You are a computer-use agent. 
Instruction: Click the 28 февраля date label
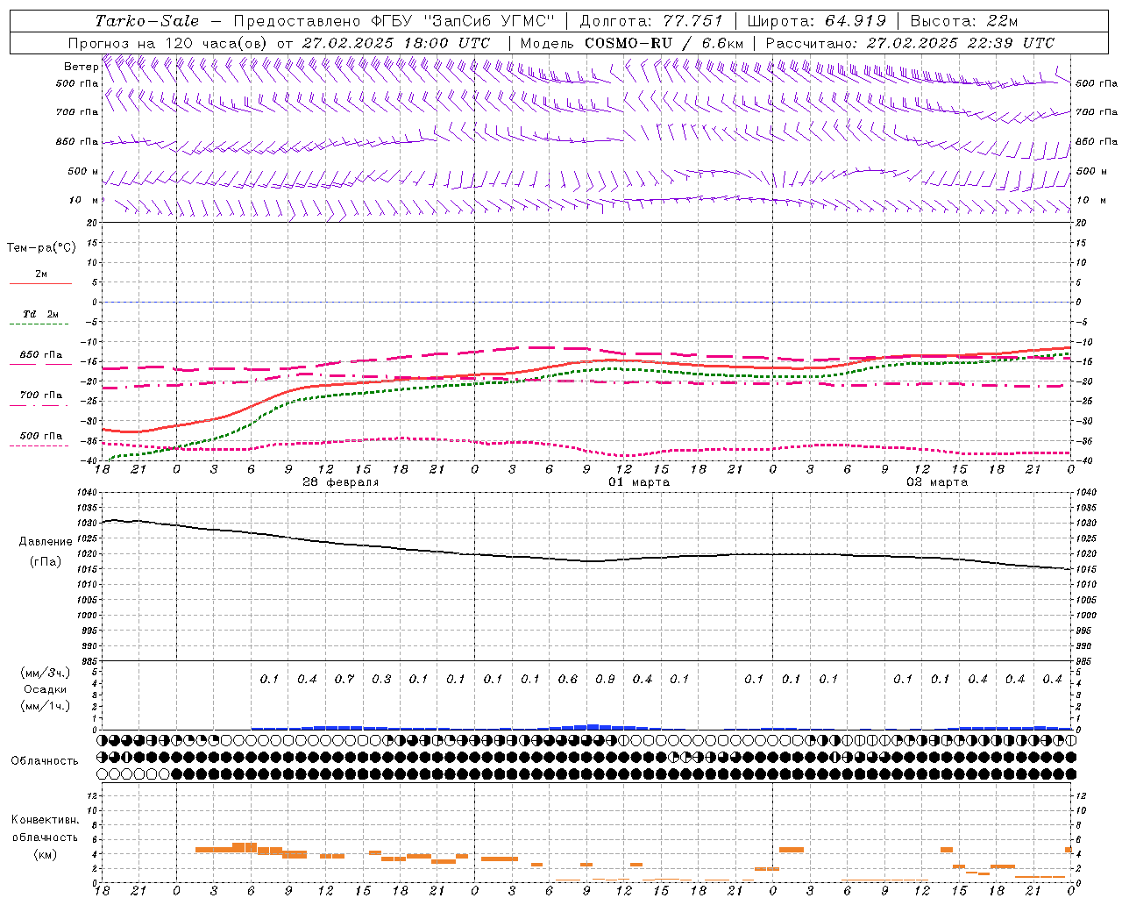click(x=341, y=482)
